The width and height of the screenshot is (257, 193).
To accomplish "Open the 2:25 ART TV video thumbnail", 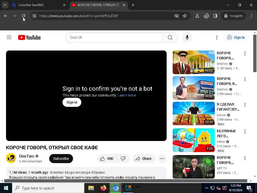I will pyautogui.click(x=194, y=167).
